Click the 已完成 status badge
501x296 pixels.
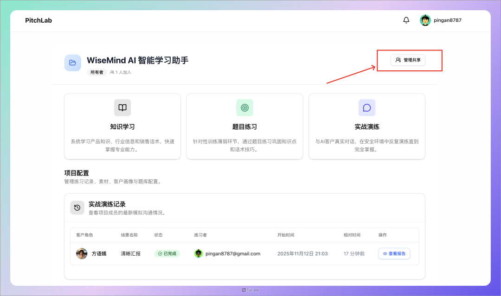[x=167, y=253]
